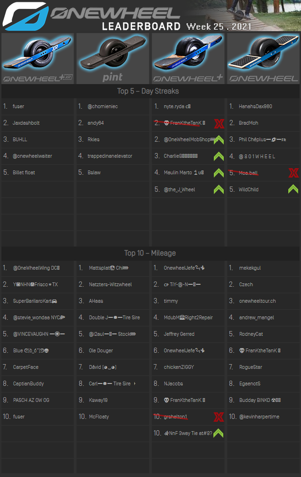Click the @kevinharpertime entry
301x477 pixels.
[x=259, y=417]
